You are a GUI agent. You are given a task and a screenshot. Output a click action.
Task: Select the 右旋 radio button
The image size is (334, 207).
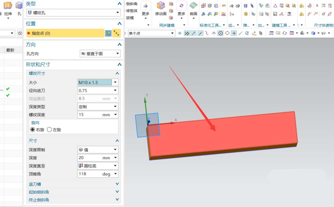(33, 129)
